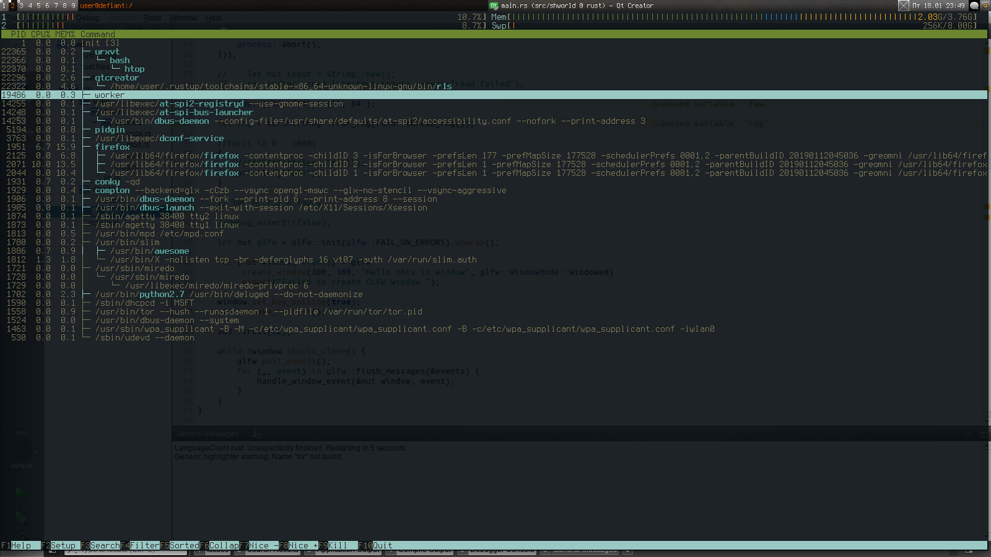Click the keyboard layout crossed-box tray icon
Screen dimensions: 991x557
904,6
